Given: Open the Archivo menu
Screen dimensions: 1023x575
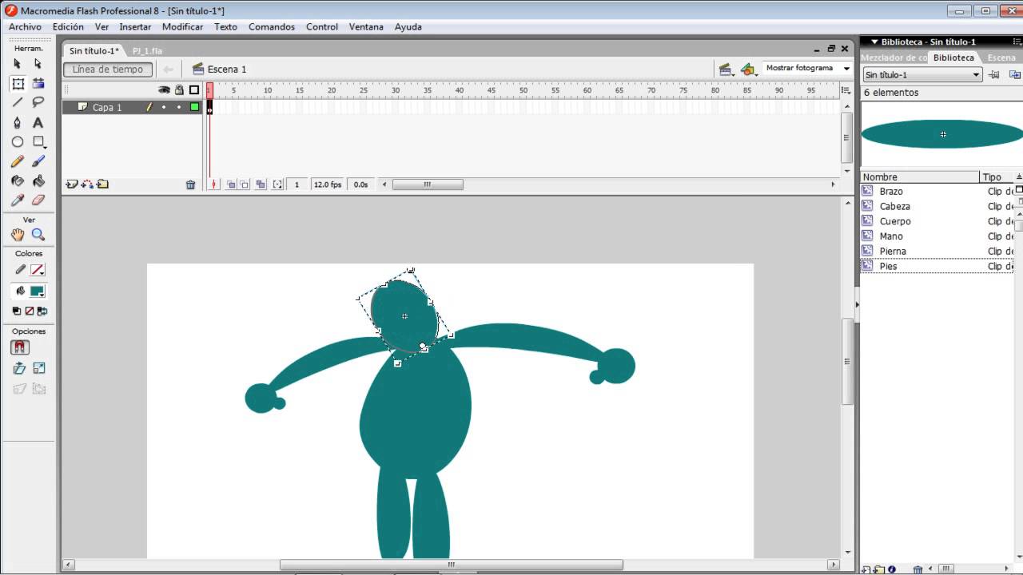Looking at the screenshot, I should (25, 26).
